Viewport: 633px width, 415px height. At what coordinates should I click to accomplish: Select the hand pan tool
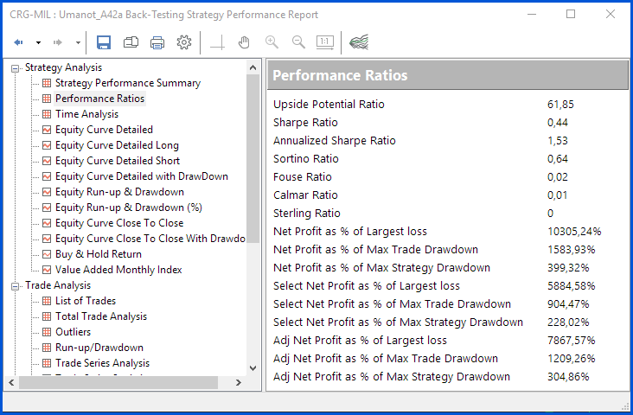click(245, 42)
